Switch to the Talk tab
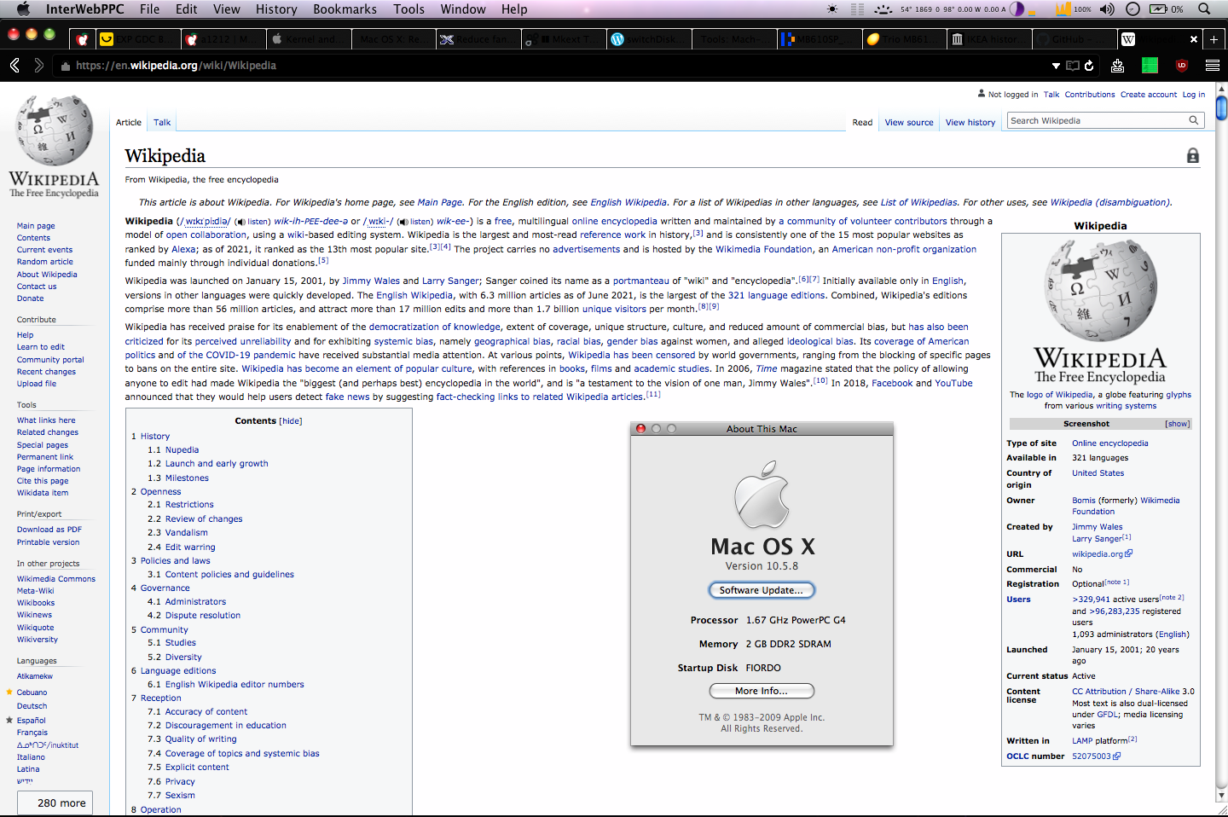Image resolution: width=1228 pixels, height=817 pixels. [162, 123]
